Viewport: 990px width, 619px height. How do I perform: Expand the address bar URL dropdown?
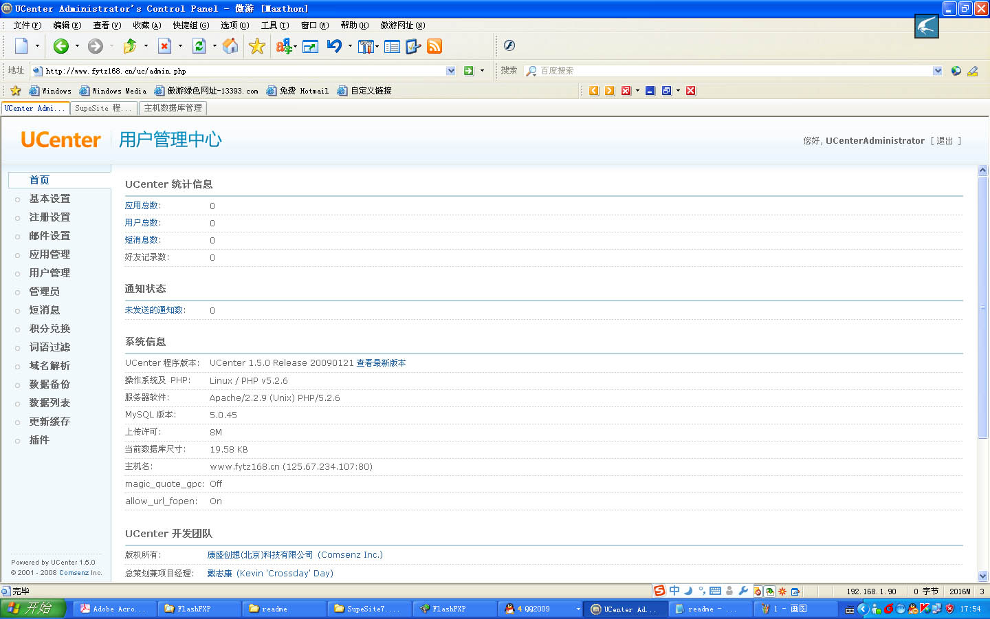[x=451, y=71]
